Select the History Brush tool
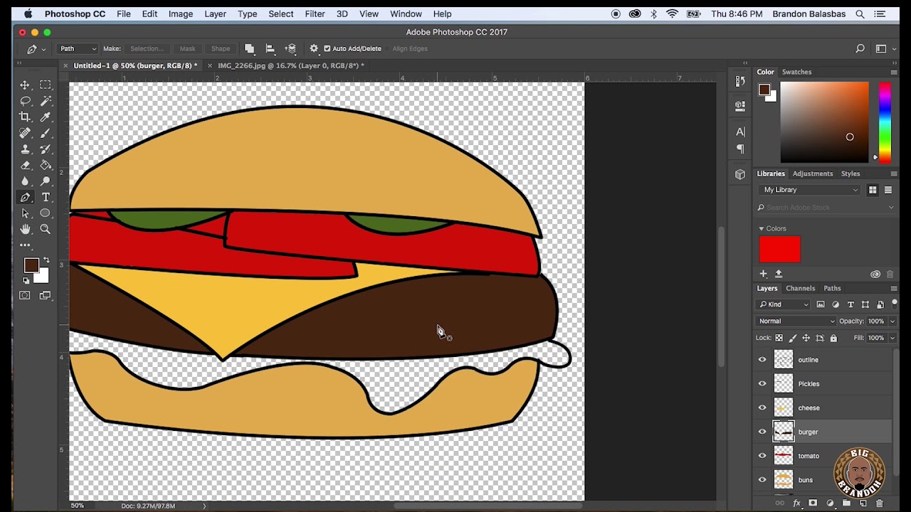Image resolution: width=911 pixels, height=512 pixels. coord(46,149)
